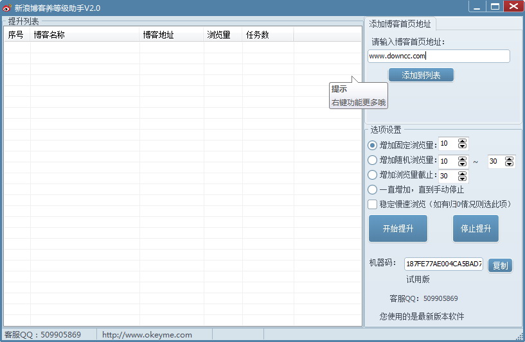Maximize the application window

click(x=495, y=6)
